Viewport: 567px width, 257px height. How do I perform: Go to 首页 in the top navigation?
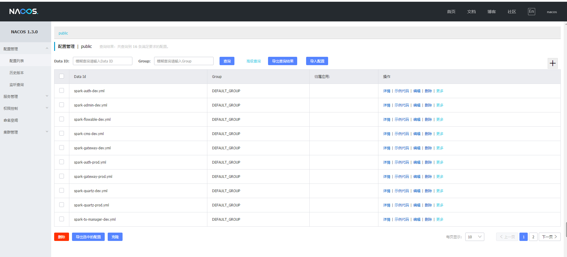tap(451, 12)
